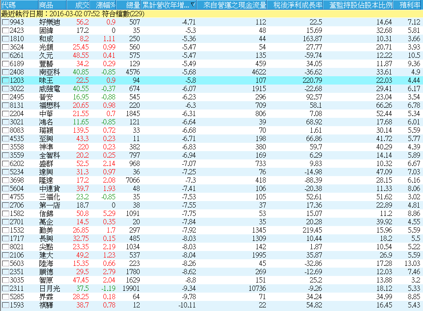This screenshot has width=423, height=311.
Task: Select the stock name 固緯
Action: coord(46,31)
